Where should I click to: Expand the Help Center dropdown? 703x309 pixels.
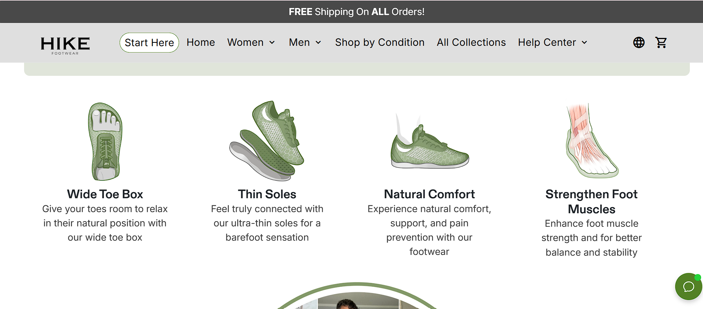coord(553,42)
